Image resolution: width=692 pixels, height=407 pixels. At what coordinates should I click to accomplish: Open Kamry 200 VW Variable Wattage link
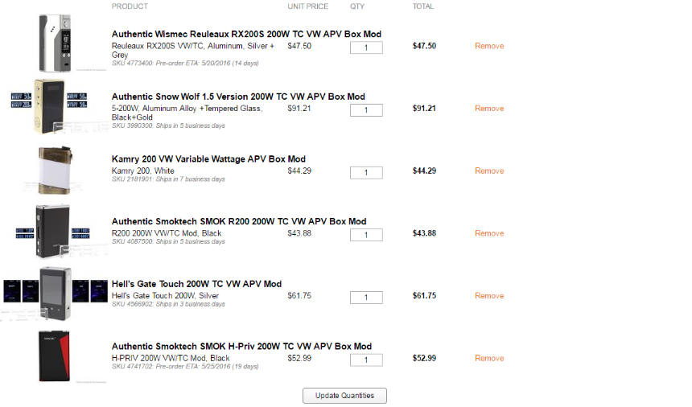[x=208, y=159]
